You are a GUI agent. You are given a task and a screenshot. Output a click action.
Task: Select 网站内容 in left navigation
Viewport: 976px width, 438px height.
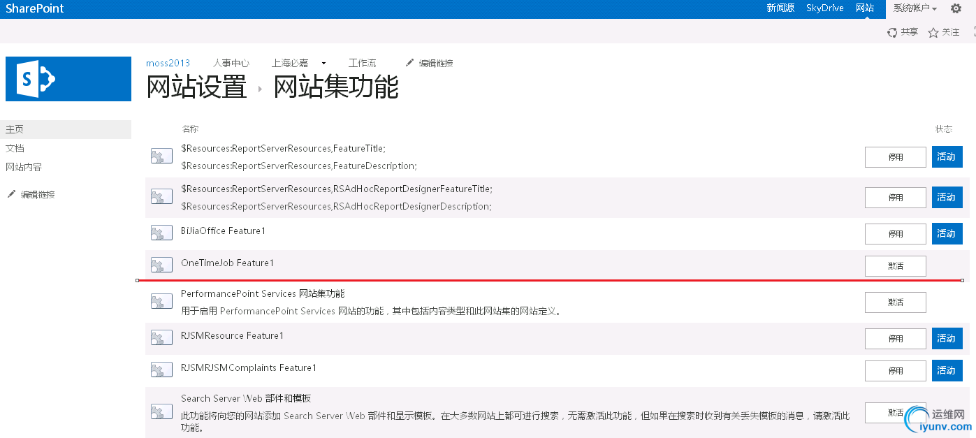[24, 167]
